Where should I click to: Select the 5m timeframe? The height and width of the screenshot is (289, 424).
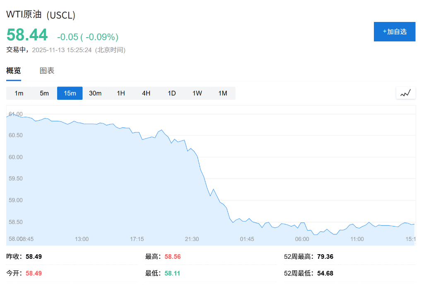point(44,93)
